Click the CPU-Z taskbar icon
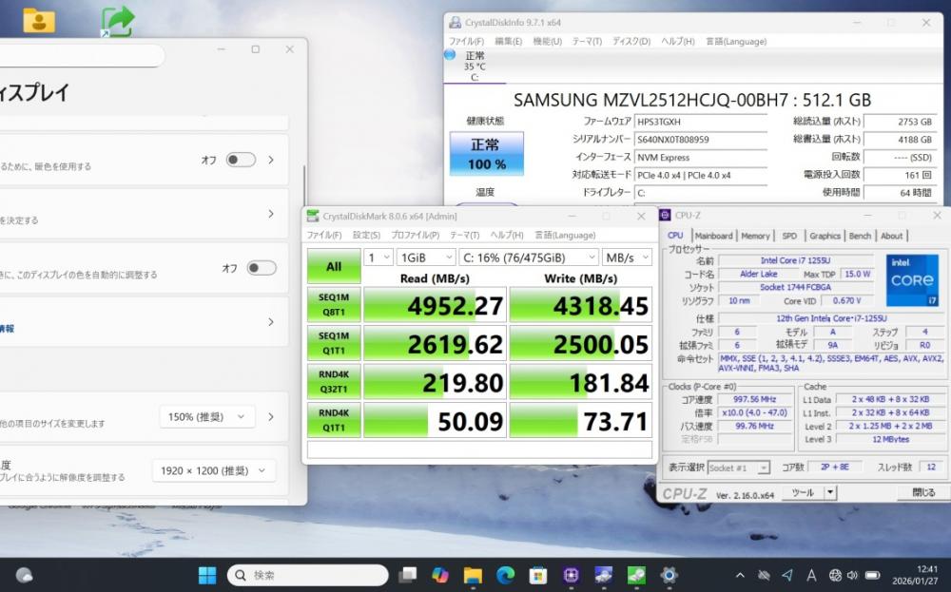 coord(571,575)
